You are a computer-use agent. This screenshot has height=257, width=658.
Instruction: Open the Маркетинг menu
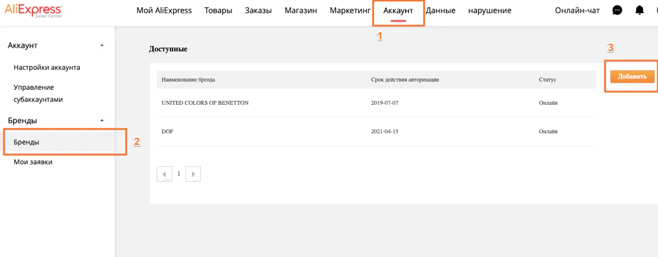[x=350, y=11]
